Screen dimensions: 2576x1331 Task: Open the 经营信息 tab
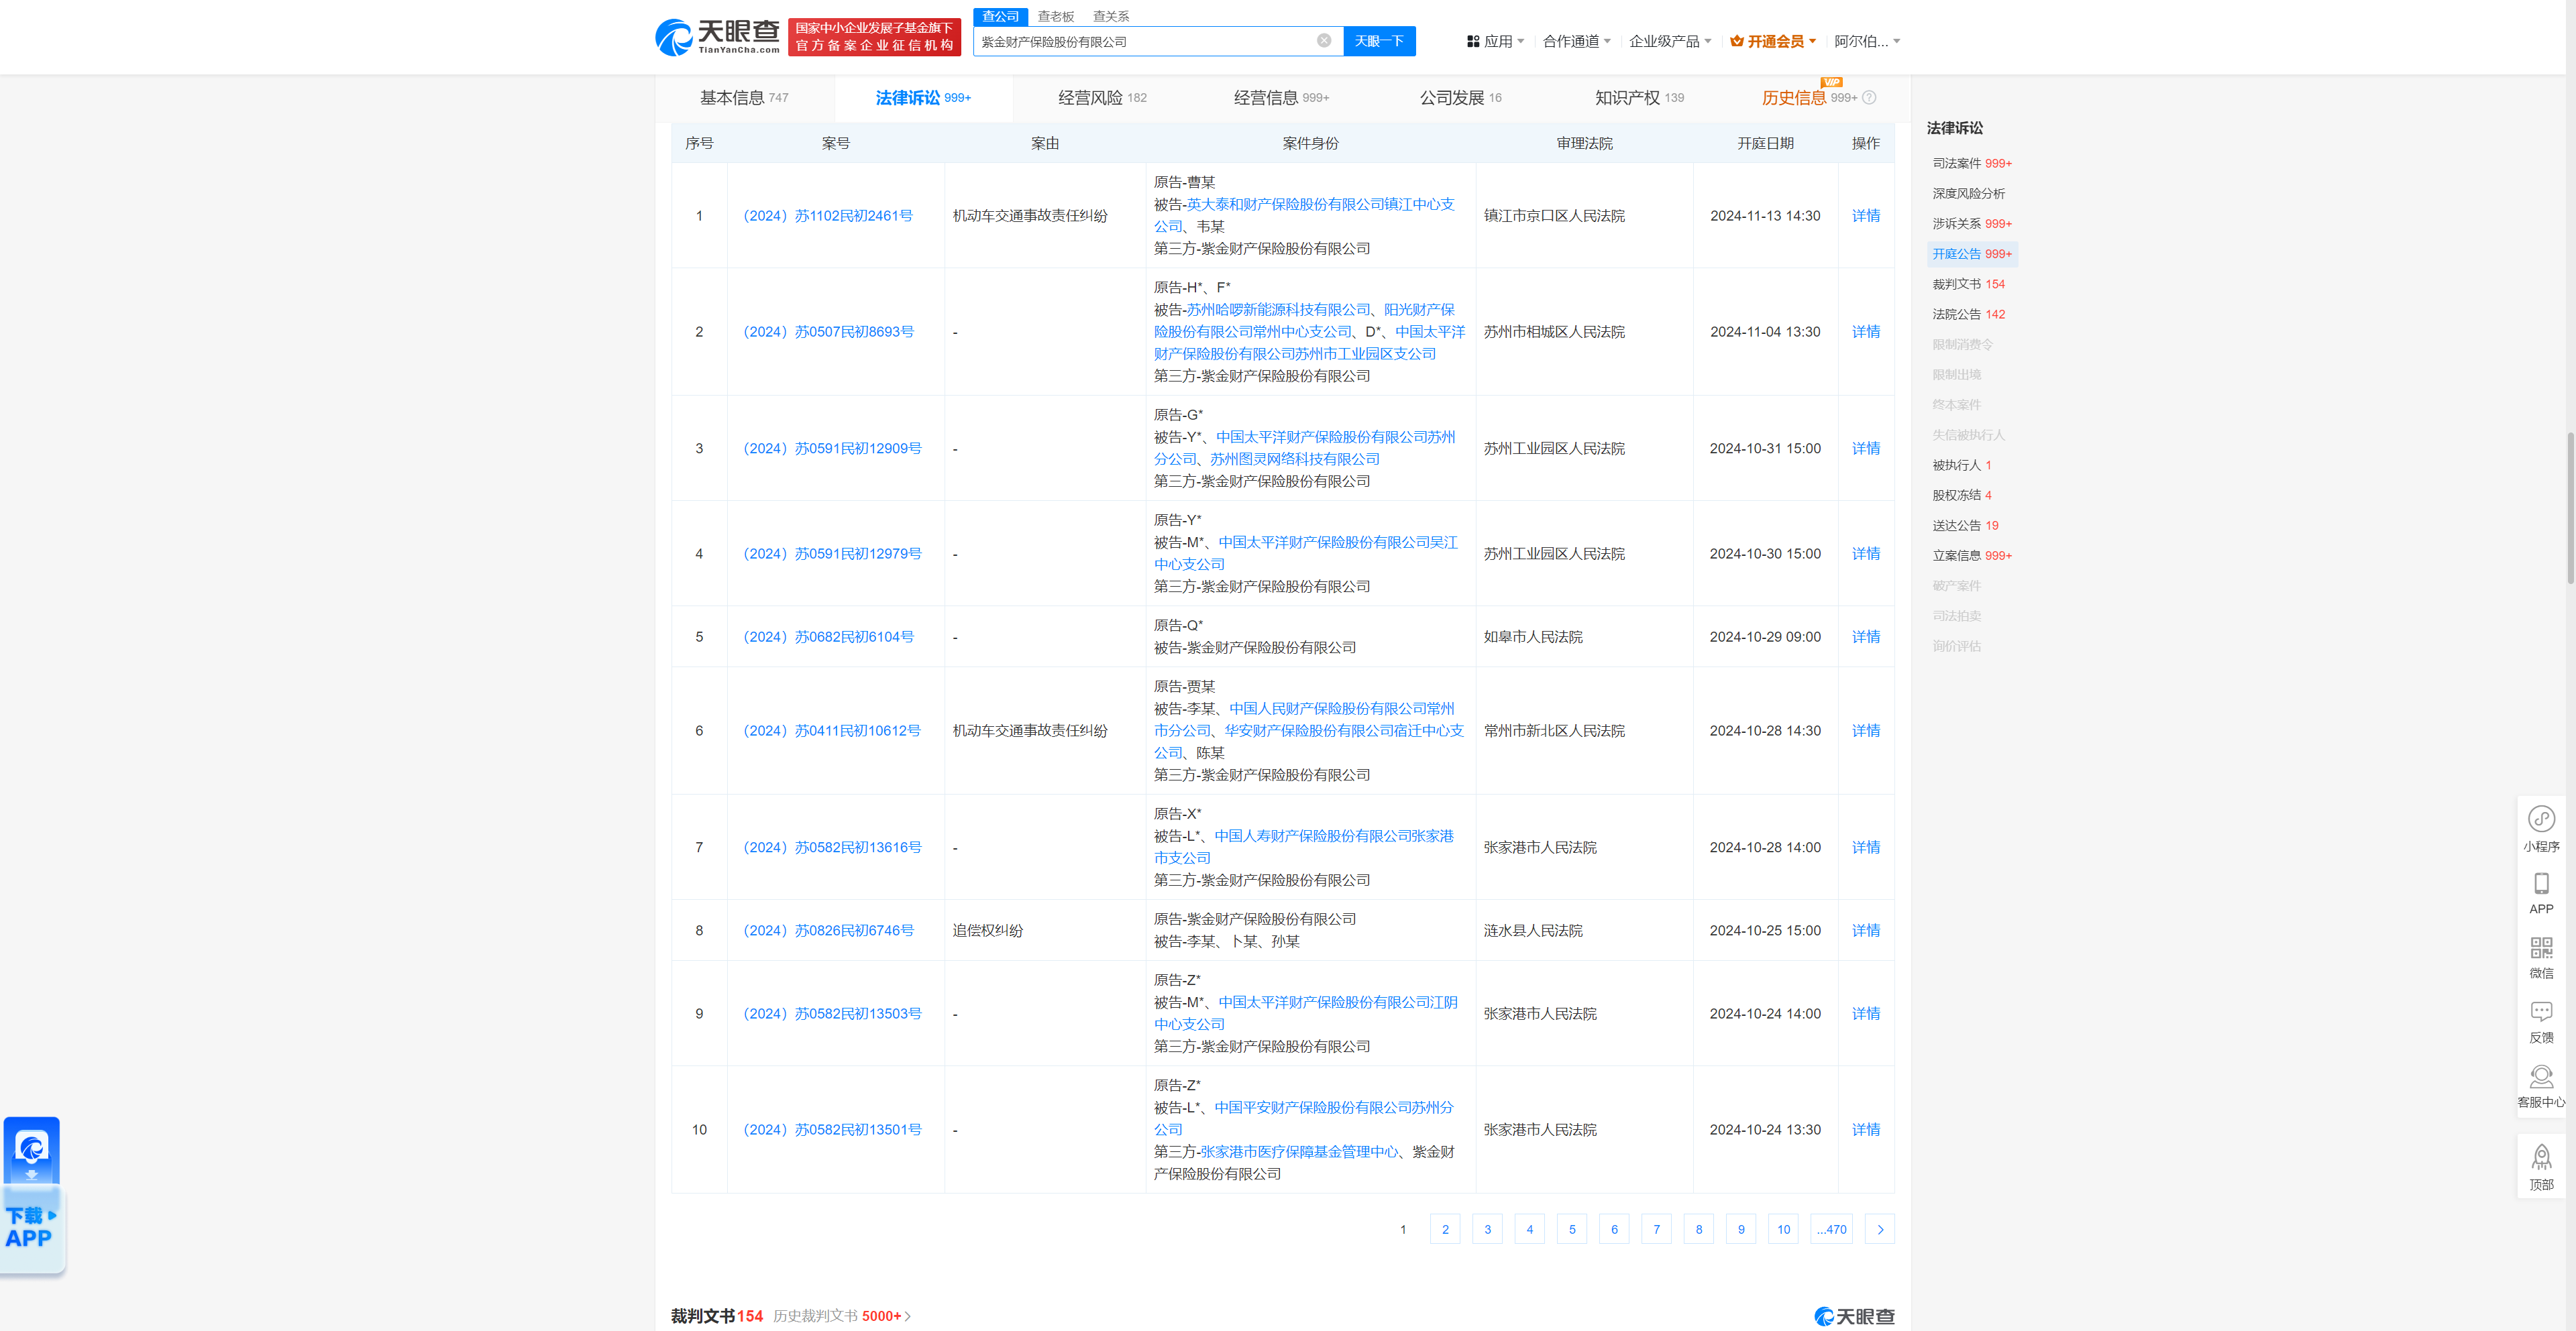point(1281,98)
